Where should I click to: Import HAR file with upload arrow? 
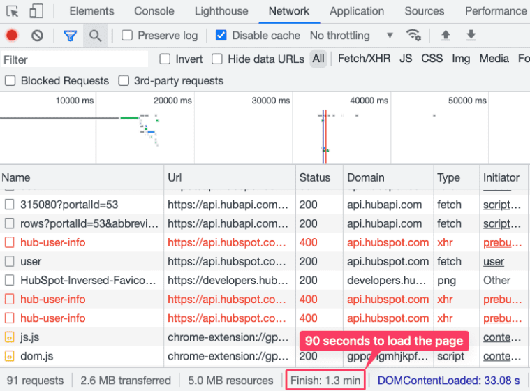coord(446,35)
